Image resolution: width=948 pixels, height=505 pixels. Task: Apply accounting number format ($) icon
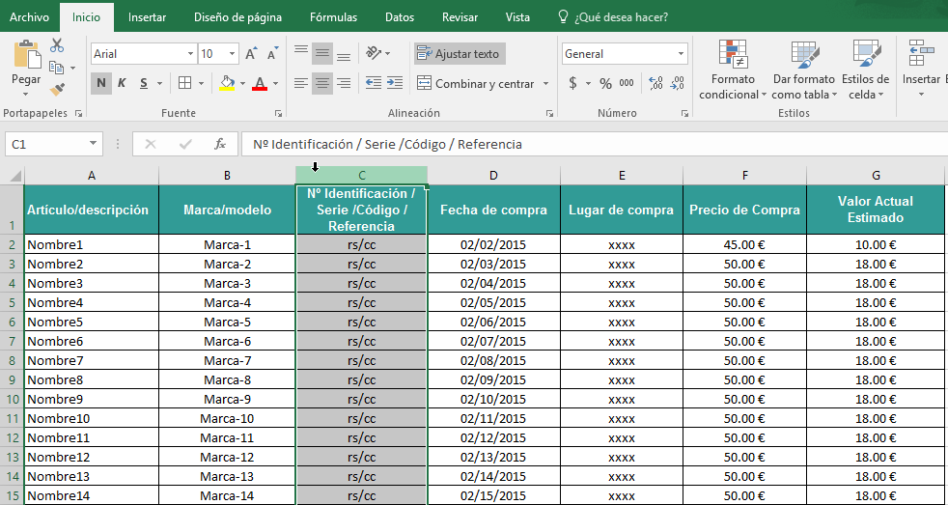click(x=572, y=83)
